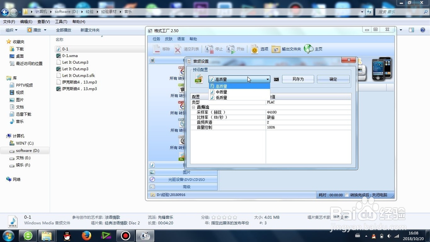The image size is (430, 242).
Task: Click the 开始 toolbar icon
Action: pyautogui.click(x=230, y=49)
